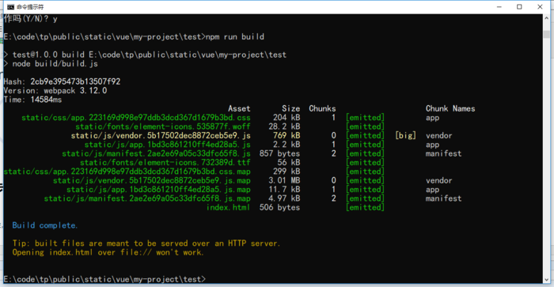Click the command prompt title bar text
Image resolution: width=554 pixels, height=287 pixels.
click(x=30, y=6)
